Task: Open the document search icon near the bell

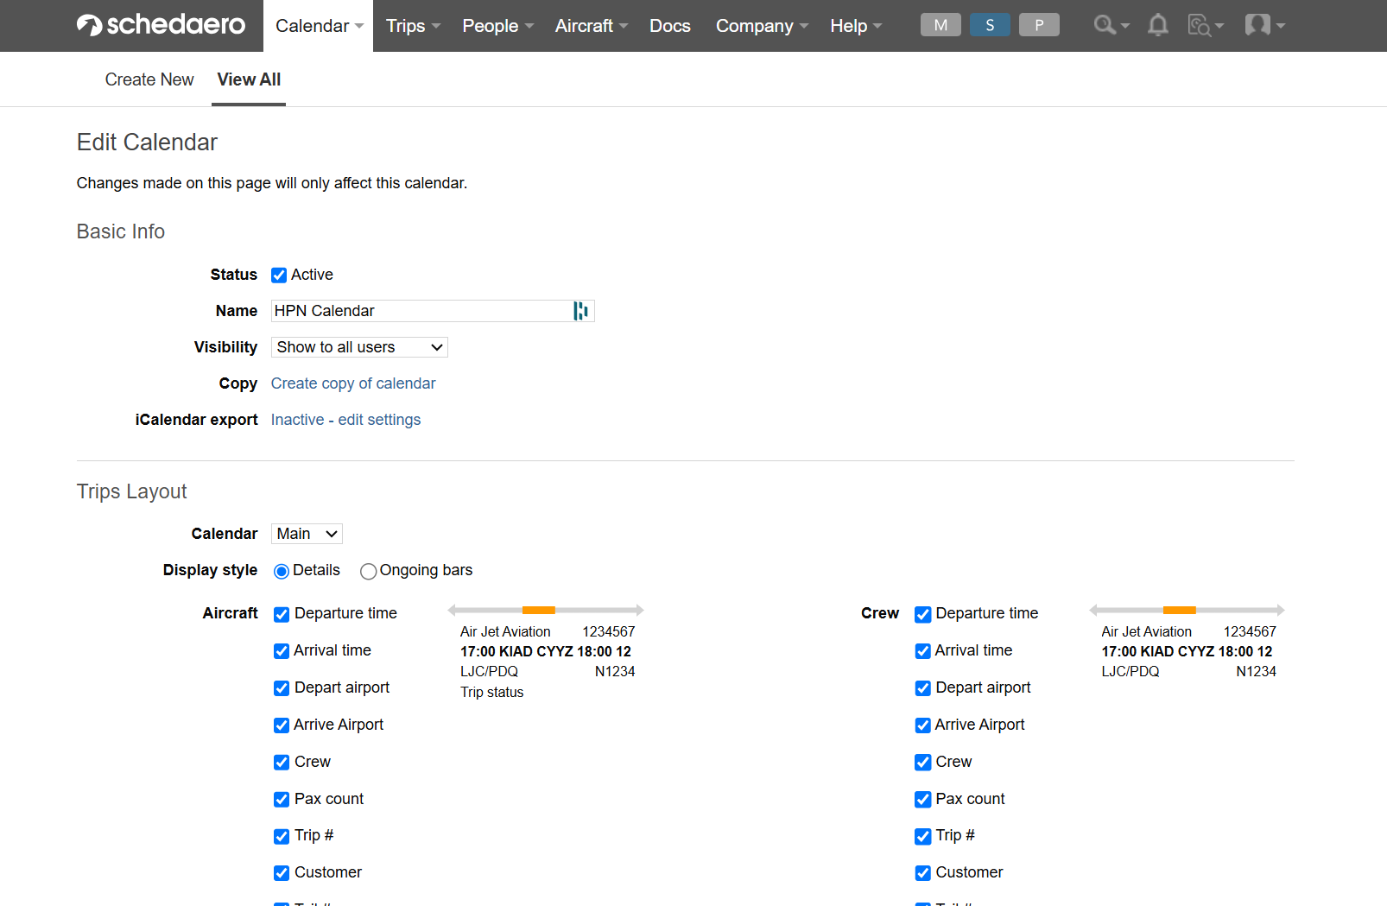Action: (x=1200, y=25)
